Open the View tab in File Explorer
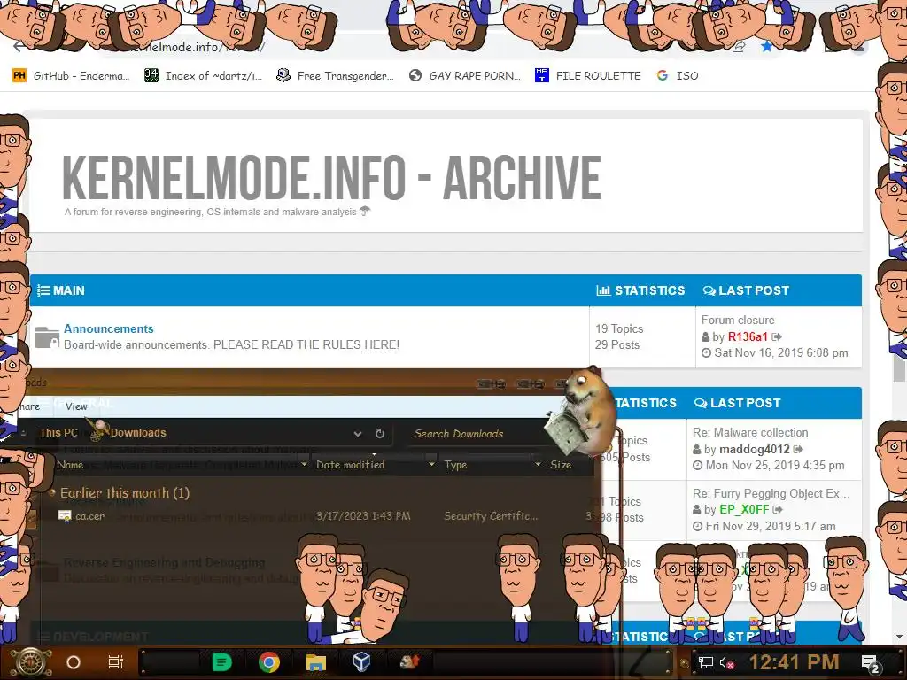Screen dimensions: 907x680 click(76, 406)
